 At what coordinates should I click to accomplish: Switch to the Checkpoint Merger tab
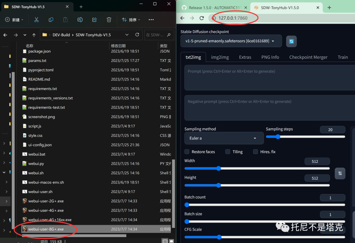[308, 57]
